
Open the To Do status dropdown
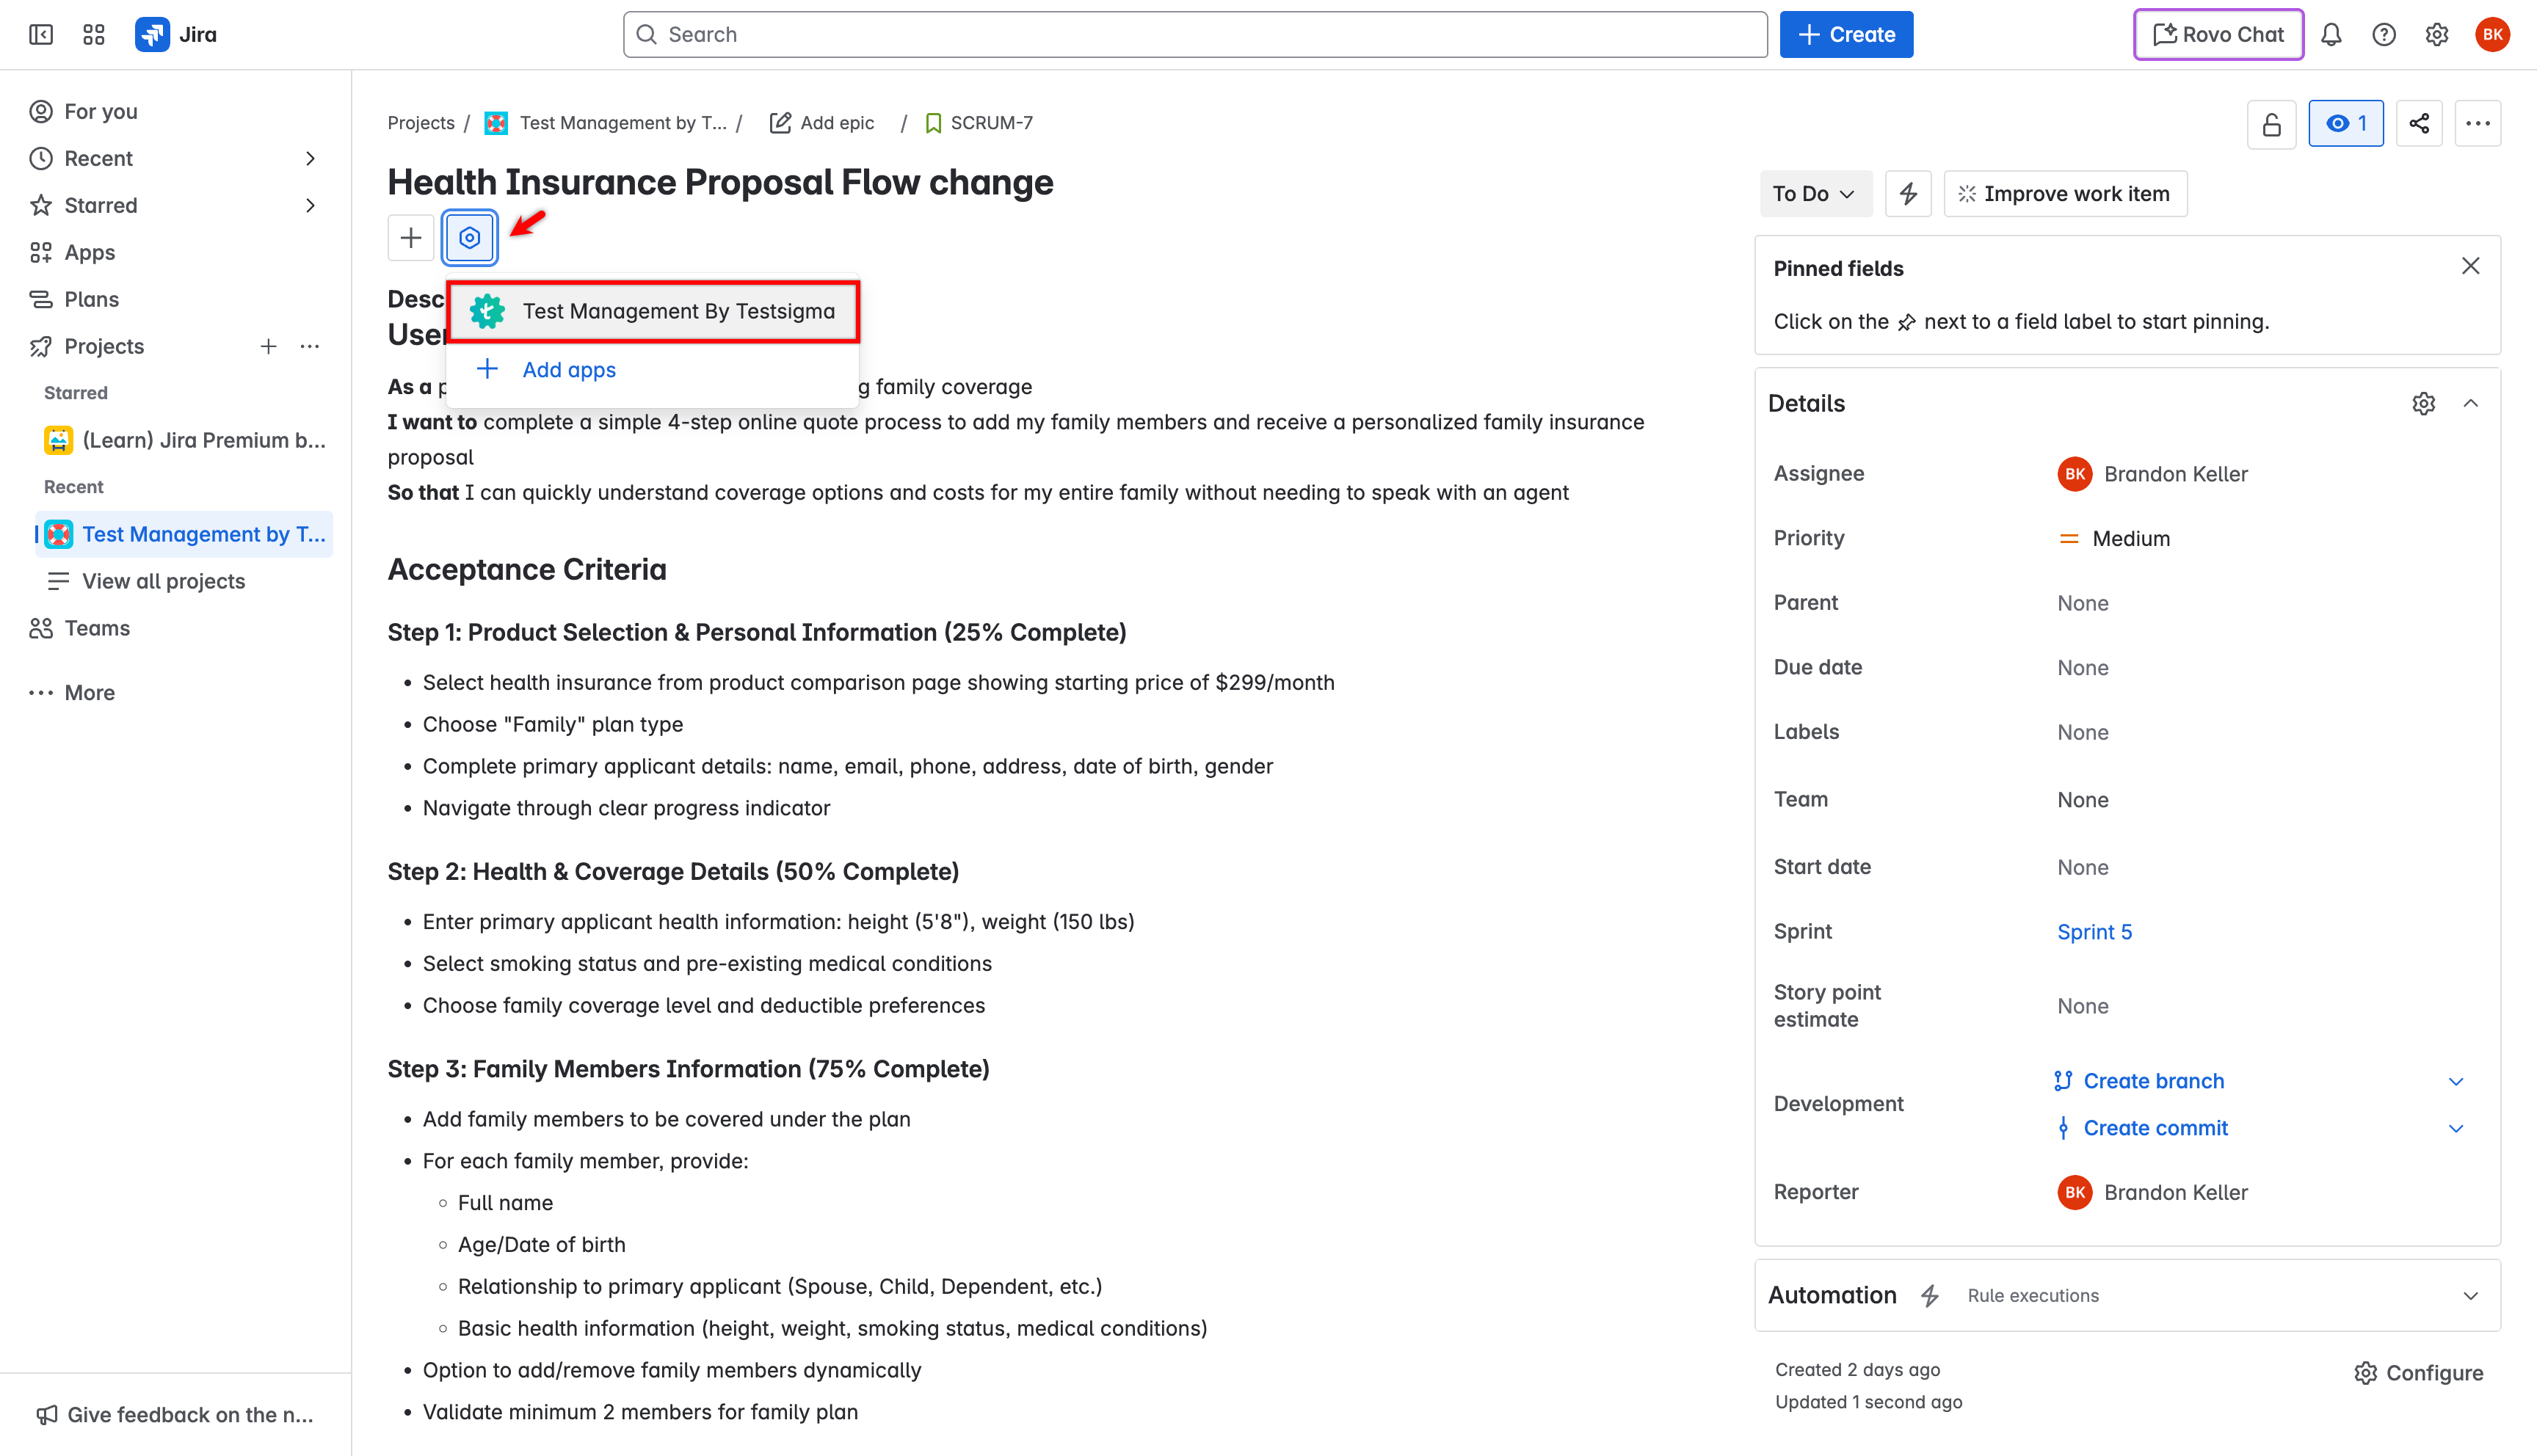pos(1815,193)
